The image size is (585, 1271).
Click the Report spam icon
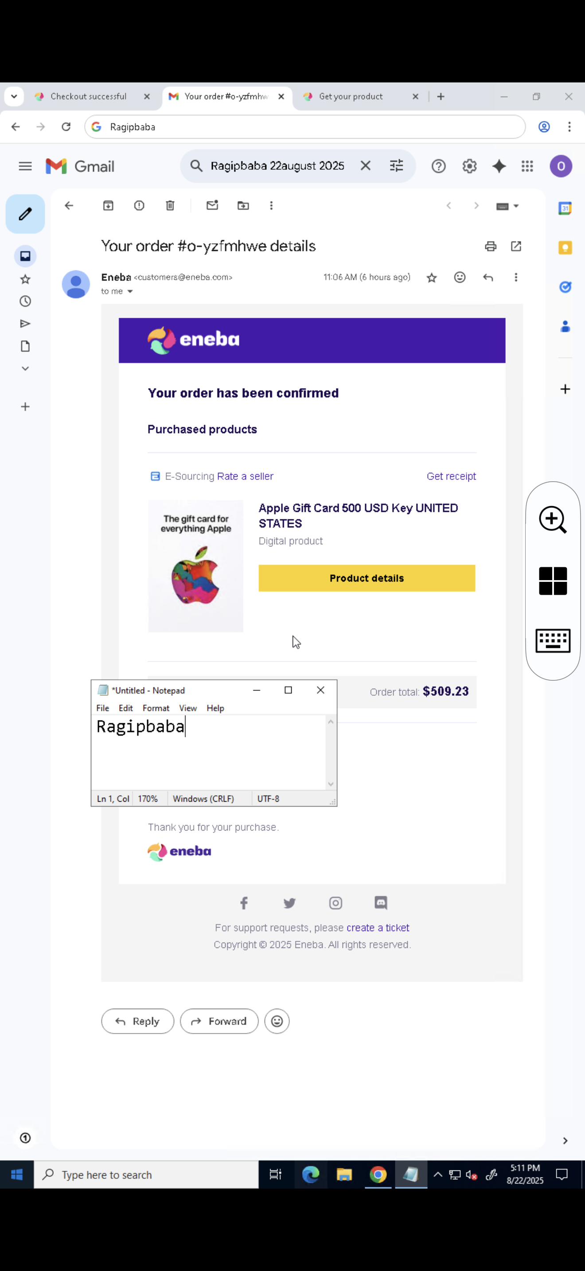pyautogui.click(x=139, y=205)
